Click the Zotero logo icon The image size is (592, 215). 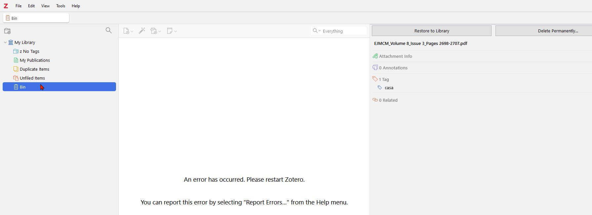click(6, 6)
